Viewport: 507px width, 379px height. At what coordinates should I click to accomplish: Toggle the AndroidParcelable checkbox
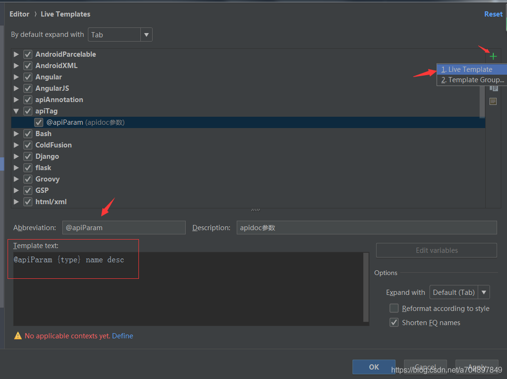point(28,54)
